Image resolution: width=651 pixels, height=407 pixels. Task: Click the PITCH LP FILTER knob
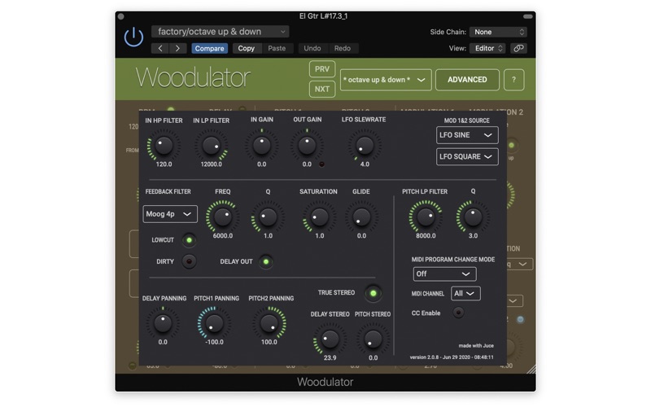426,217
